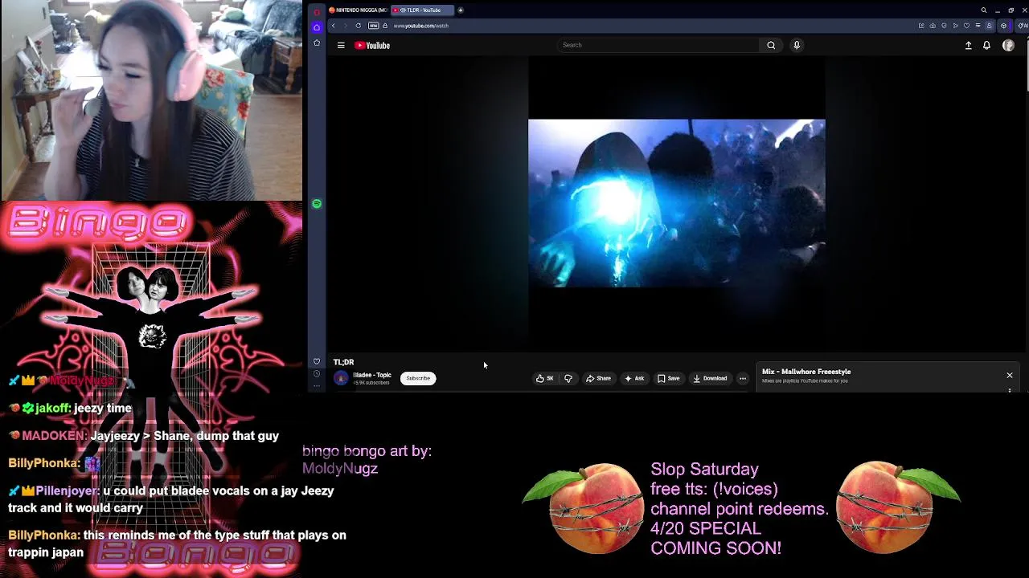Take a snapshot with the camera icon
Screen dimensions: 1029x578
point(933,26)
